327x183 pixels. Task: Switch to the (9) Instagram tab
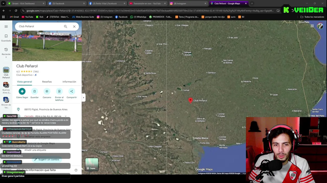188,4
